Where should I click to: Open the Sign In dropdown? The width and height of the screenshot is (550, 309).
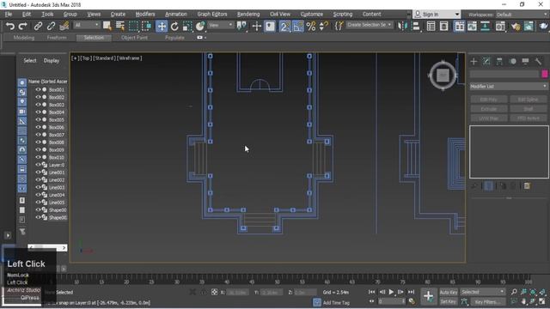click(437, 14)
